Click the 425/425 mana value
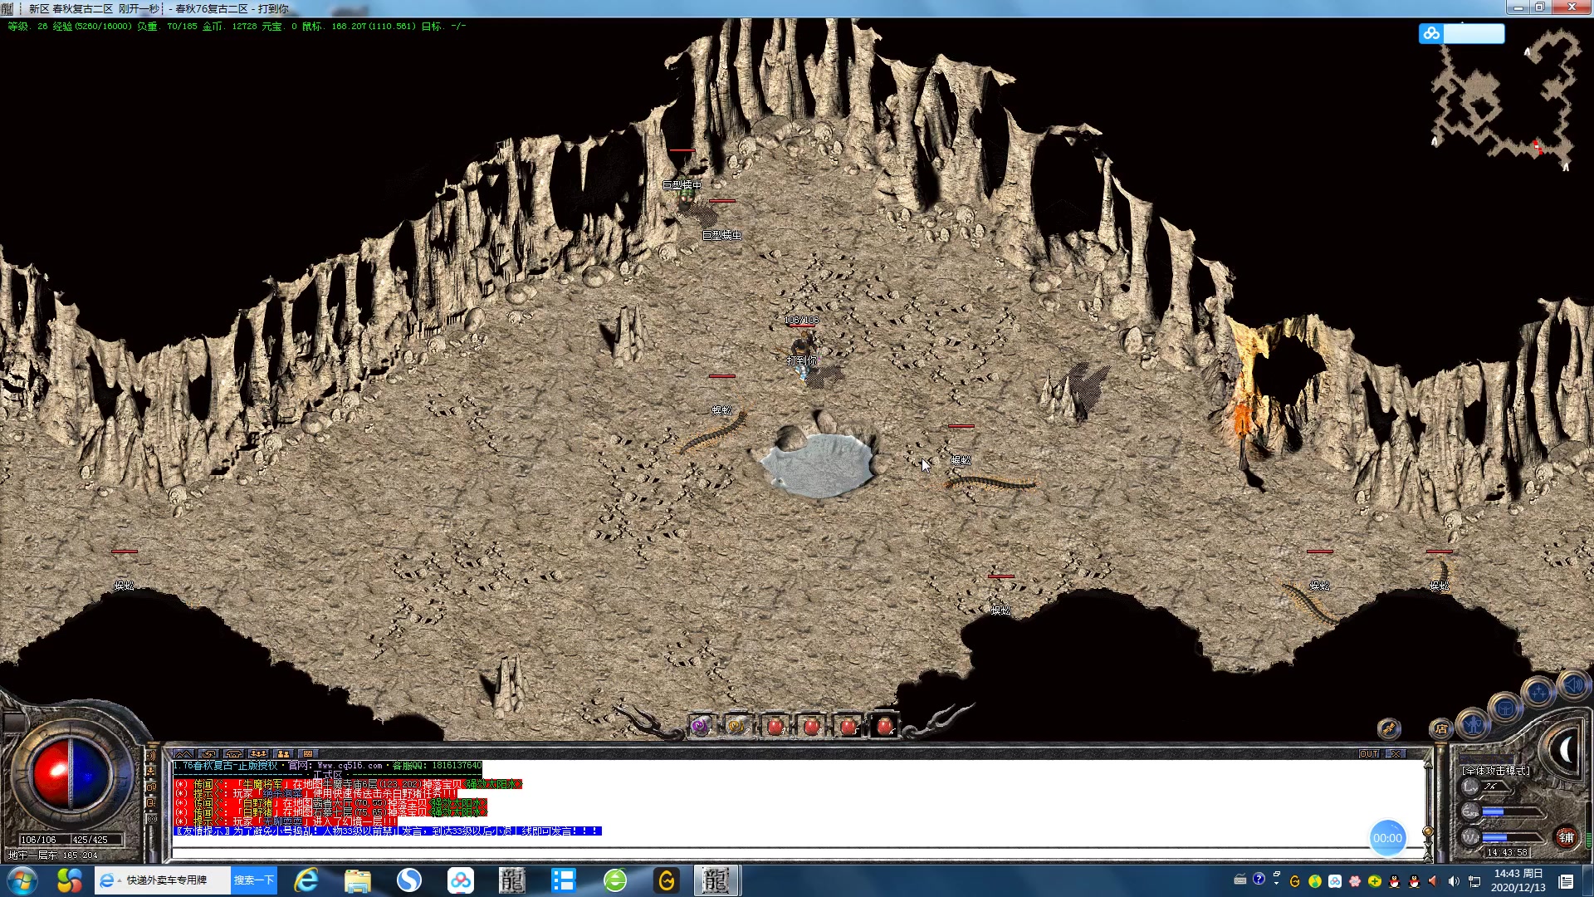 (x=90, y=840)
